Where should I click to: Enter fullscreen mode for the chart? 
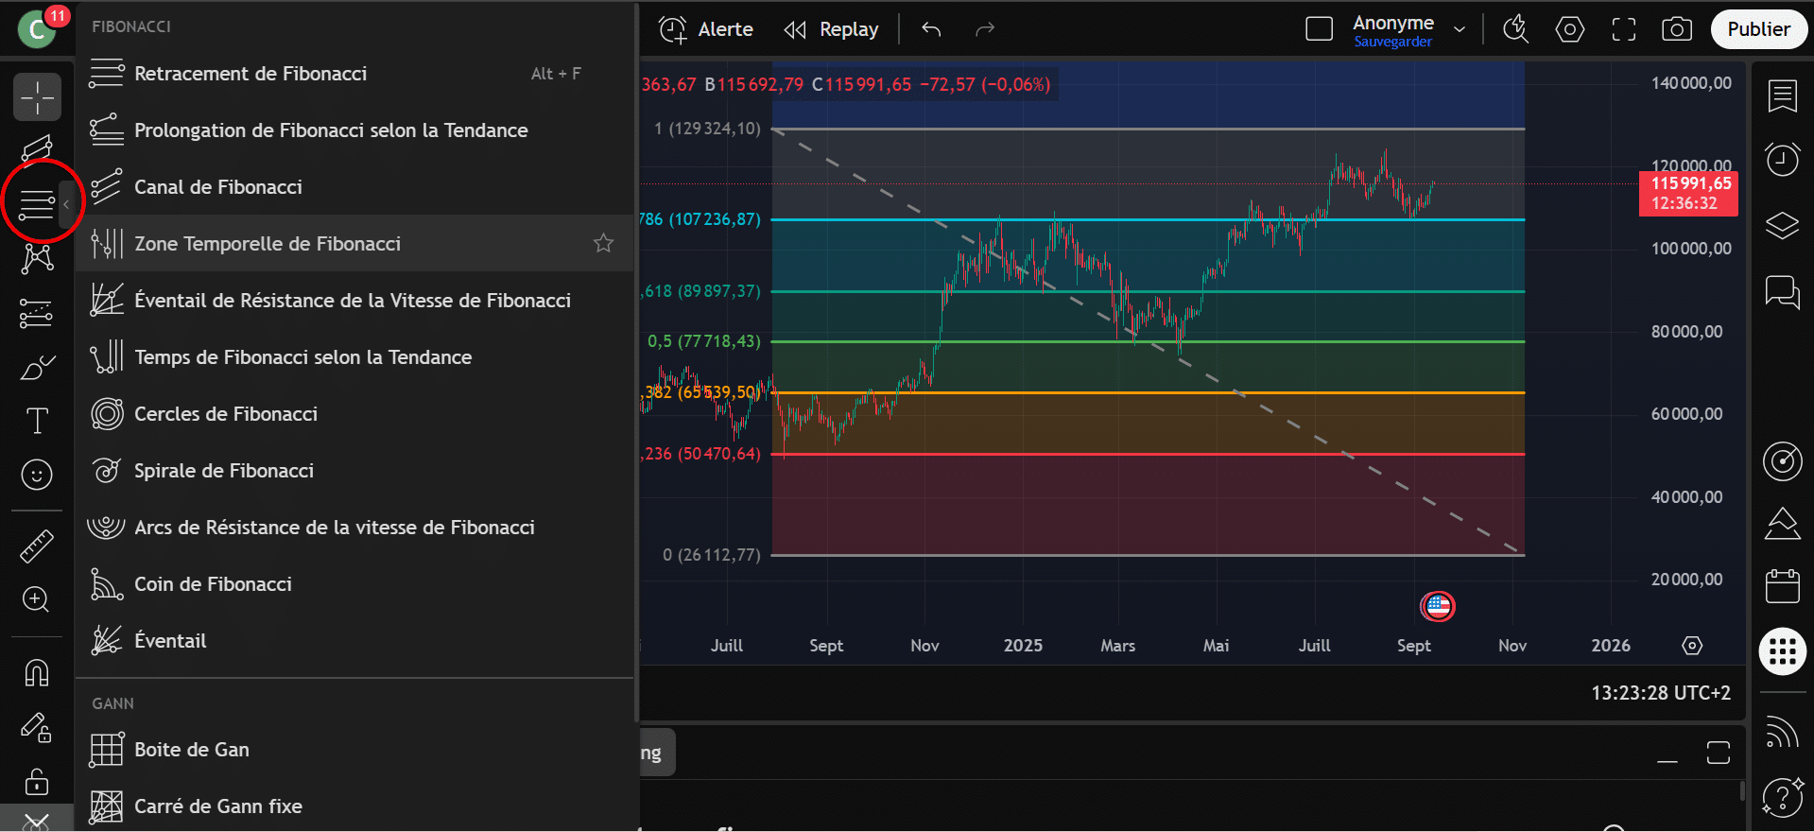coord(1623,29)
